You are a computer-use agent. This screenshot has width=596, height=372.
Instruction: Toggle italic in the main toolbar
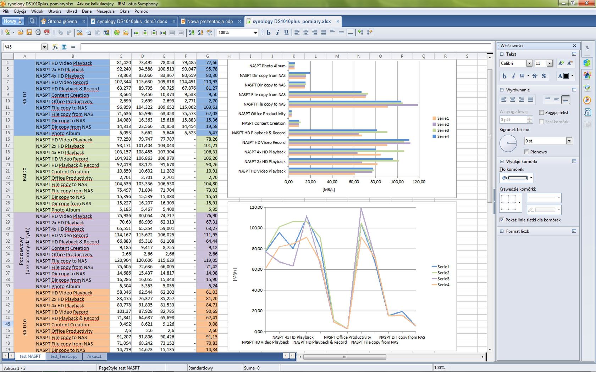click(x=277, y=32)
